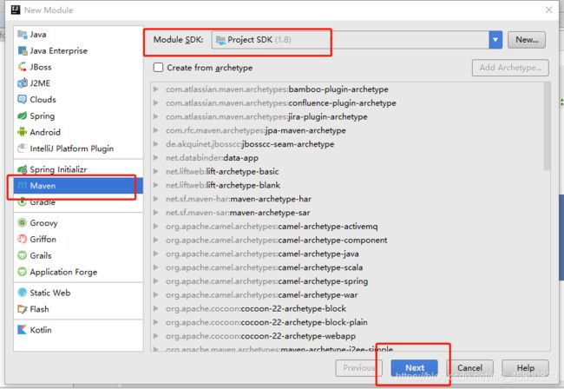Open Help for New Module

[525, 368]
